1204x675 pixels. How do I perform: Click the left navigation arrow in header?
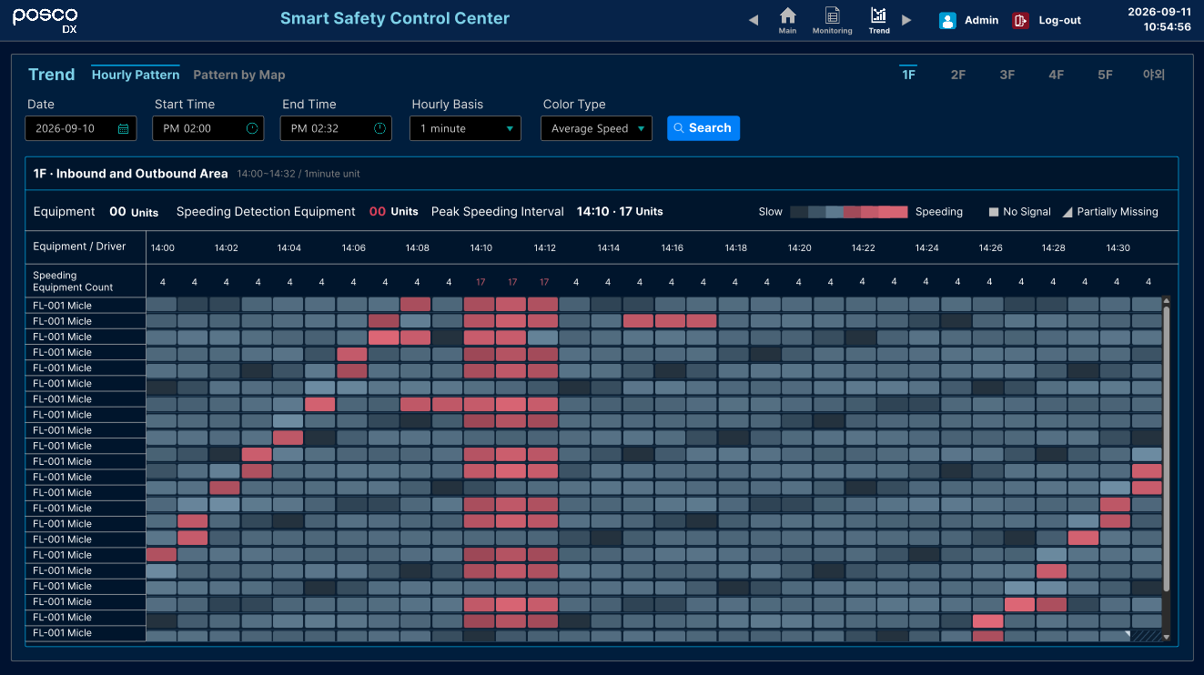pos(754,20)
